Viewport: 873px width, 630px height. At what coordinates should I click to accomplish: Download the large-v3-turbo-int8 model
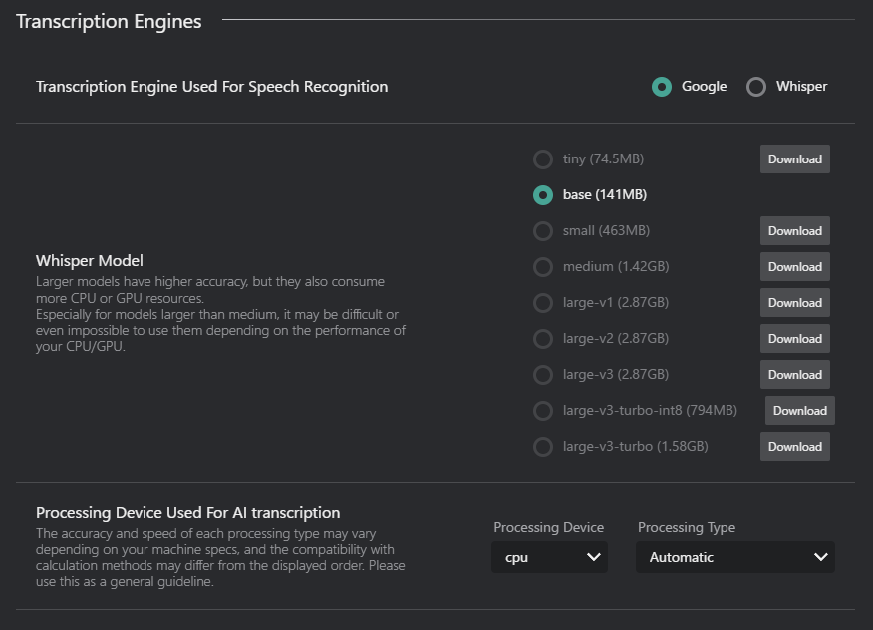pos(799,410)
